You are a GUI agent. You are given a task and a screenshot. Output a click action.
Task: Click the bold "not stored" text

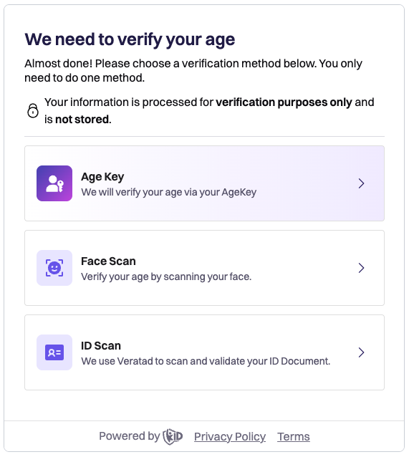coord(82,120)
